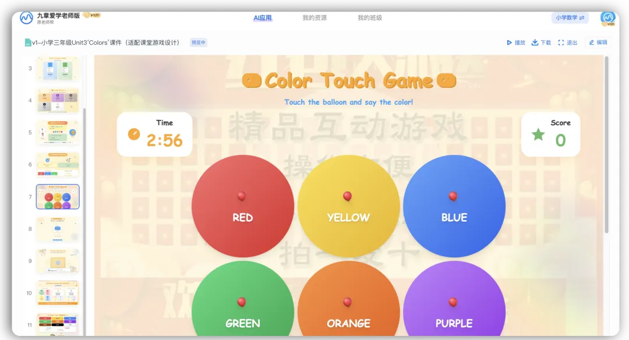The height and width of the screenshot is (340, 629).
Task: Select slide 6 thumbnail
Action: pos(58,164)
